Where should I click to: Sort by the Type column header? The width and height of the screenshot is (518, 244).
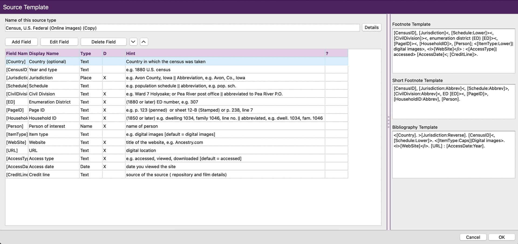coord(91,53)
